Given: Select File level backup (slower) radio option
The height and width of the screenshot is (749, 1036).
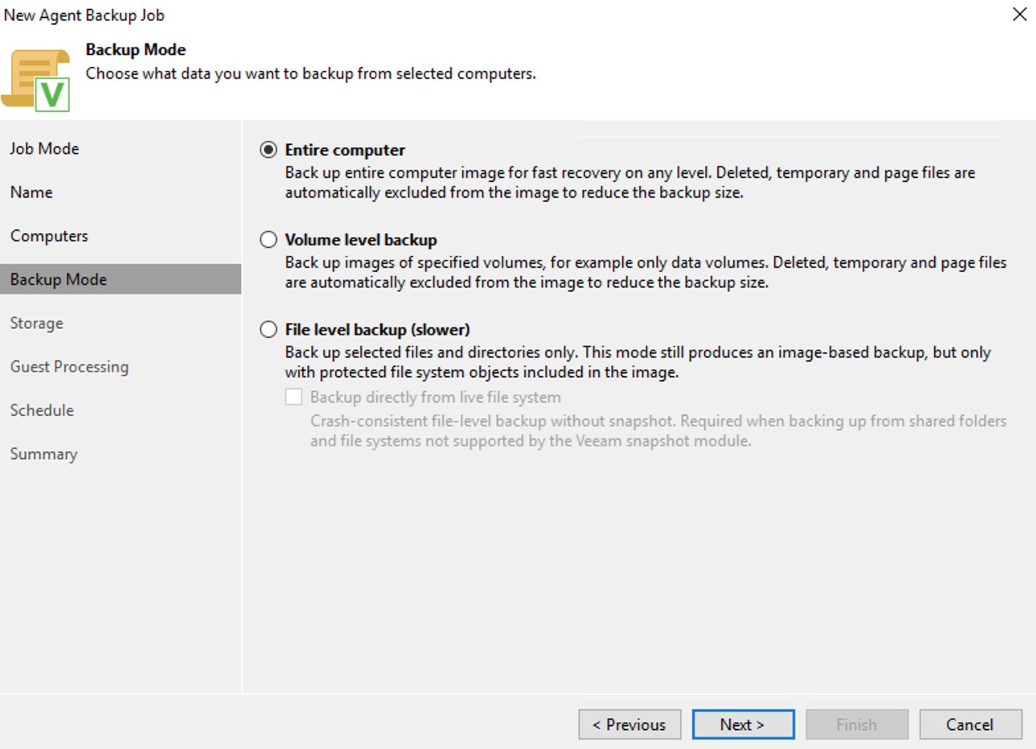Looking at the screenshot, I should pos(268,329).
